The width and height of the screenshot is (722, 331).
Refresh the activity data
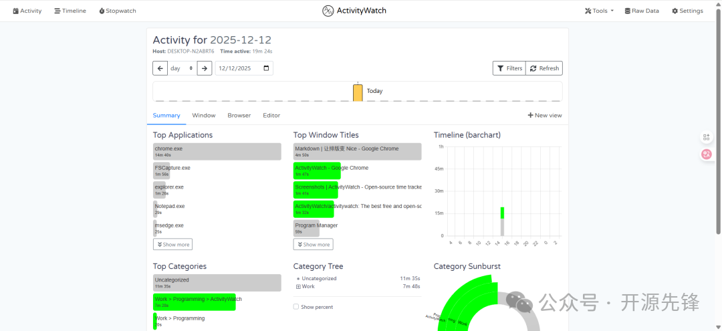pos(544,68)
